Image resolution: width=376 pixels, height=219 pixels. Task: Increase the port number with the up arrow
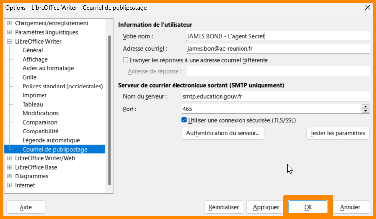pyautogui.click(x=365, y=107)
